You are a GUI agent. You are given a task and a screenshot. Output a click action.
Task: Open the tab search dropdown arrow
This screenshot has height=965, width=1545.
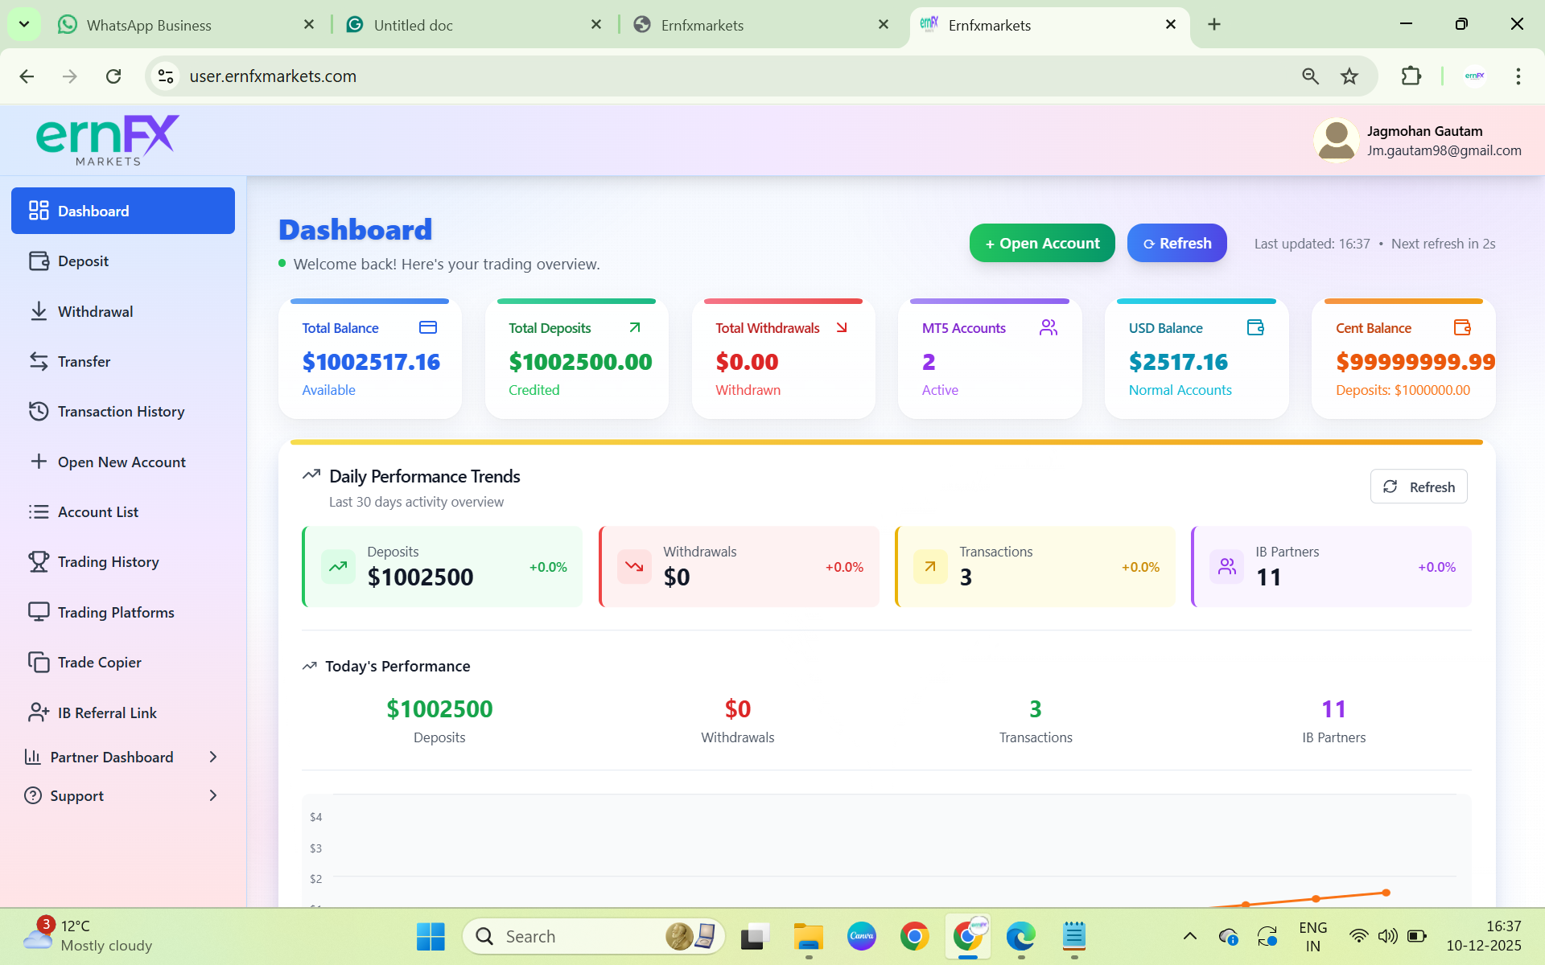[x=24, y=24]
